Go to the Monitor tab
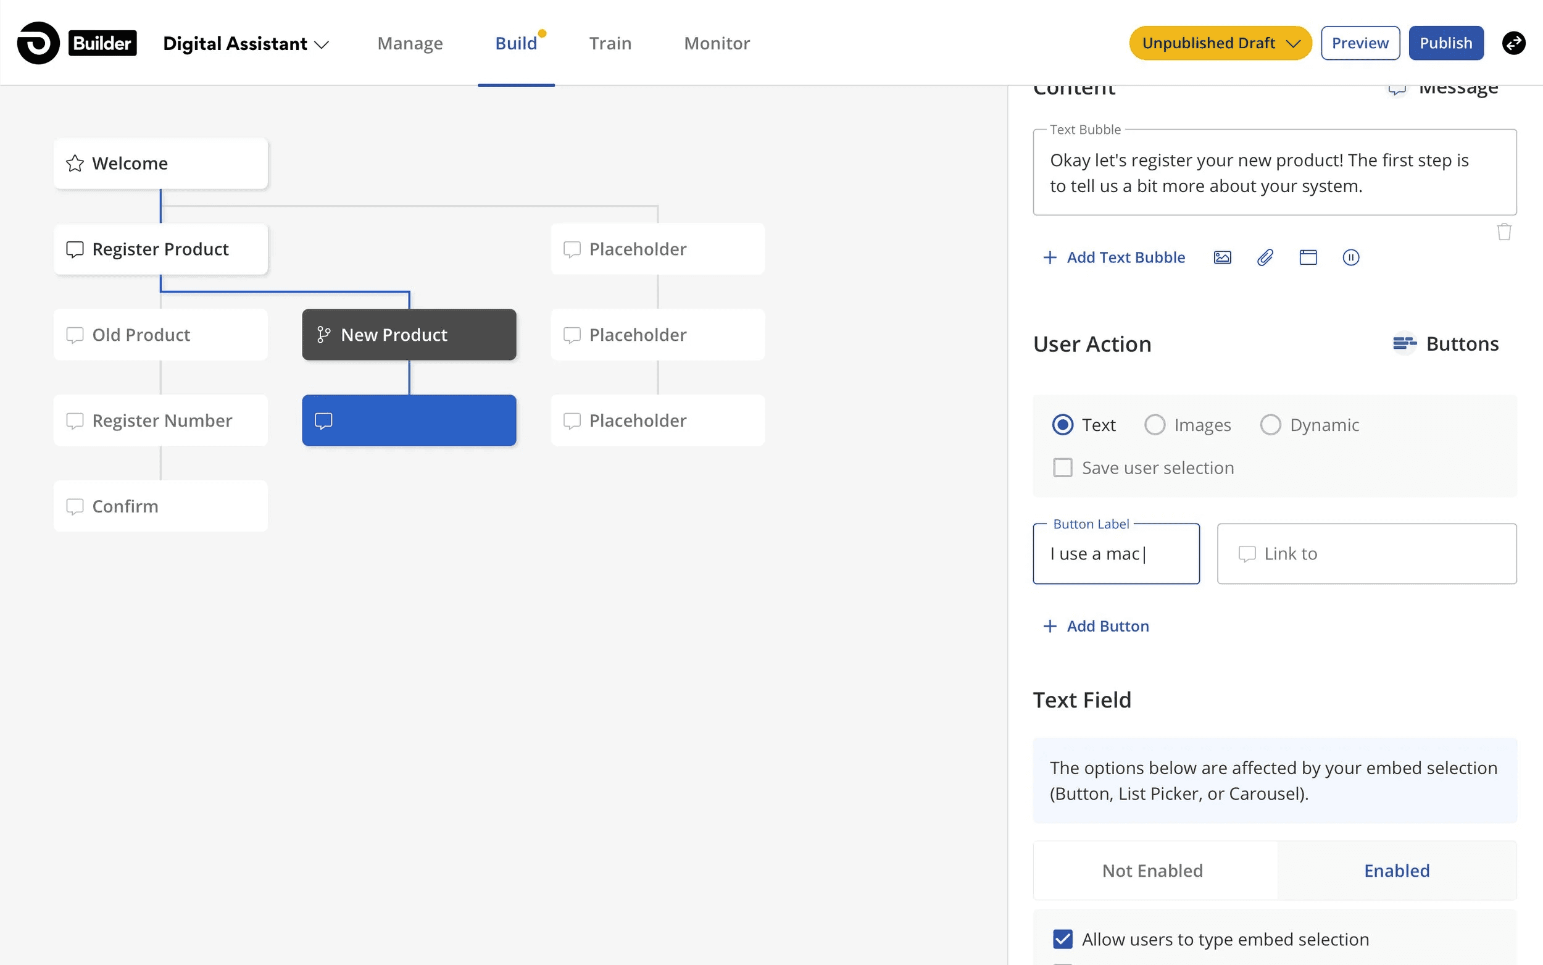The height and width of the screenshot is (965, 1543). click(x=717, y=43)
